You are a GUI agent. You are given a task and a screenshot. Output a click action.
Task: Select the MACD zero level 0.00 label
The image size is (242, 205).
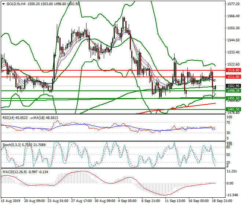(230, 183)
